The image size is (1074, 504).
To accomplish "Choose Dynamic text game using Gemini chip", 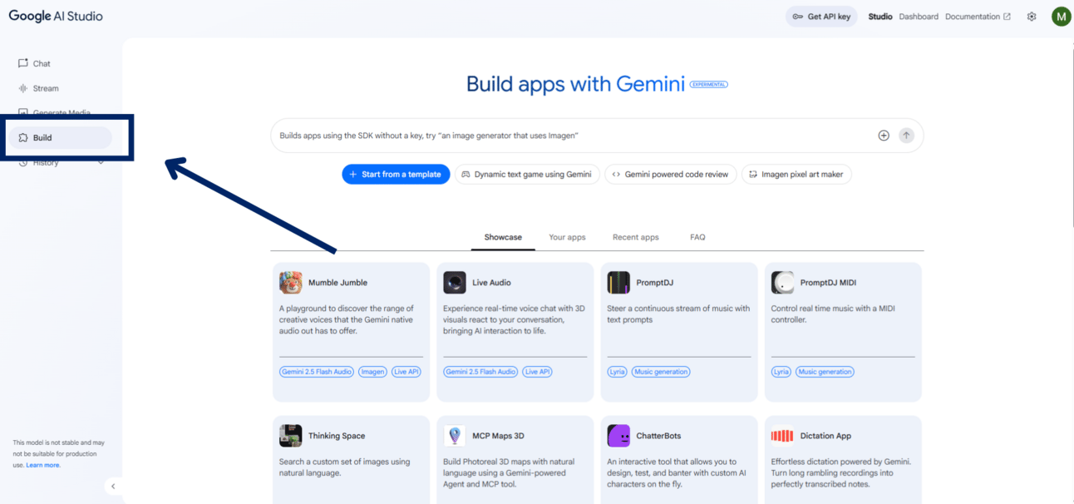I will pyautogui.click(x=527, y=175).
